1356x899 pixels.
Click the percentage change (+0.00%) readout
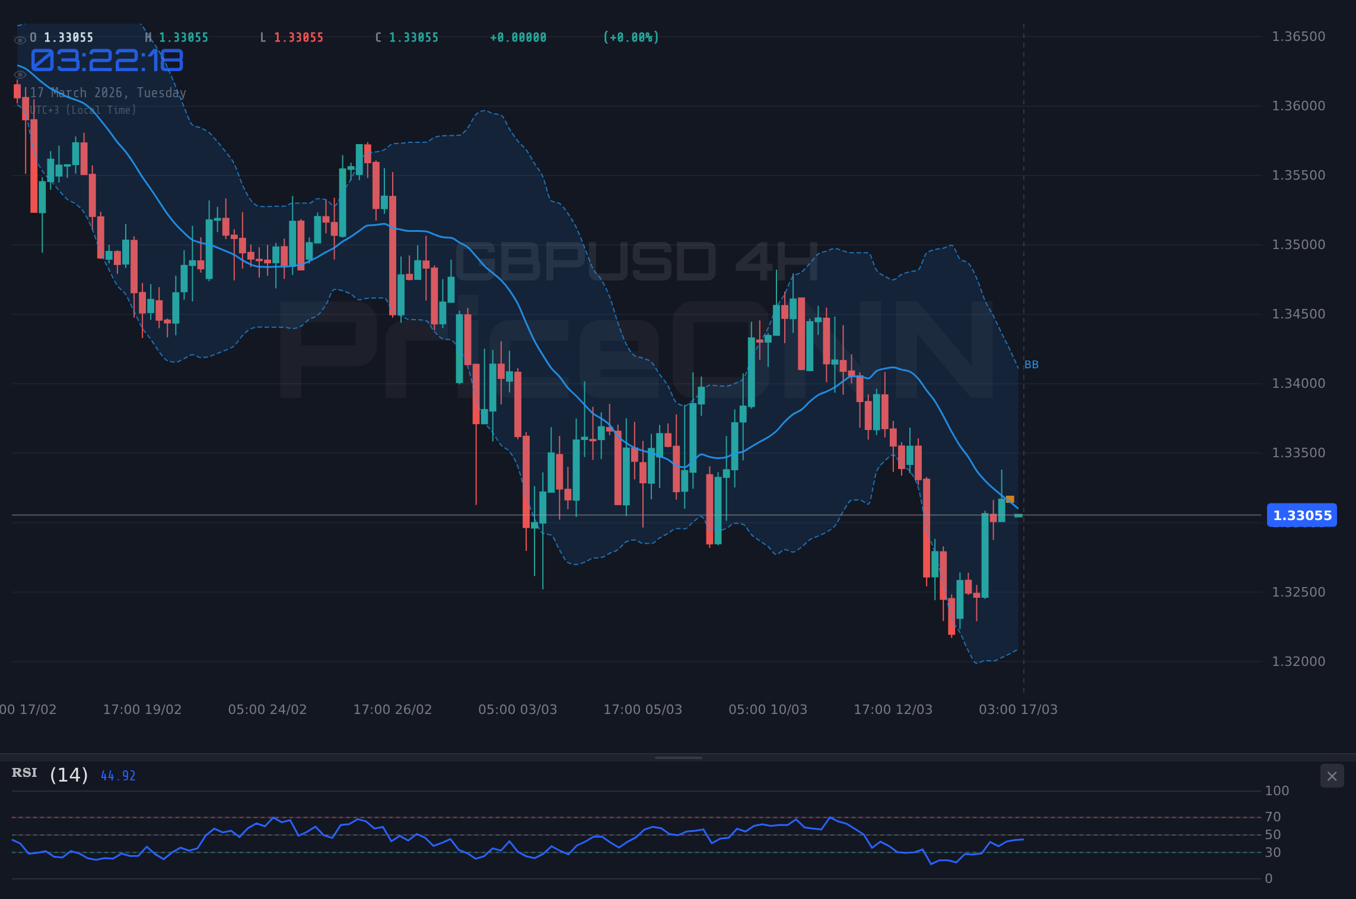tap(631, 37)
